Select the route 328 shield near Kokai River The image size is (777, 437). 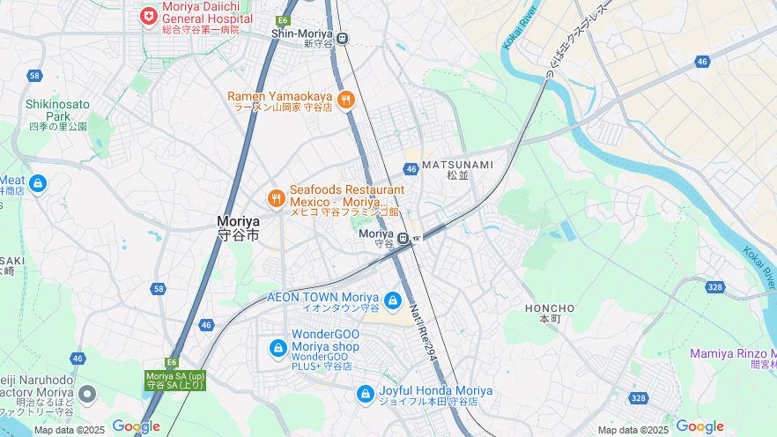pyautogui.click(x=714, y=287)
